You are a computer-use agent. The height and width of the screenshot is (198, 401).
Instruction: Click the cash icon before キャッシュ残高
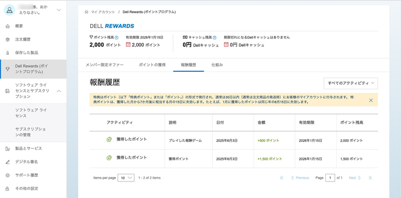(x=185, y=37)
